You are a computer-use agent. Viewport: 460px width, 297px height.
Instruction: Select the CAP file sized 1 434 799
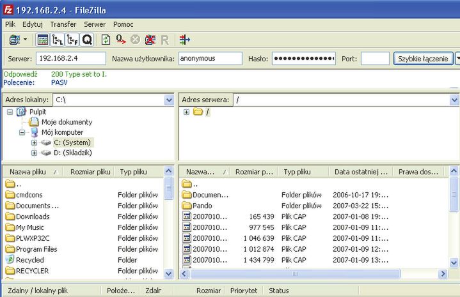pos(314,260)
